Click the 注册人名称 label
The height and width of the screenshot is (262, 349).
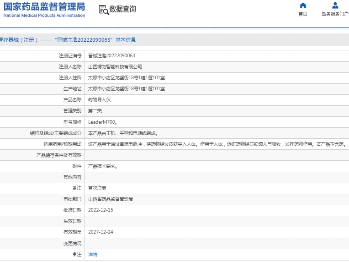click(70, 67)
